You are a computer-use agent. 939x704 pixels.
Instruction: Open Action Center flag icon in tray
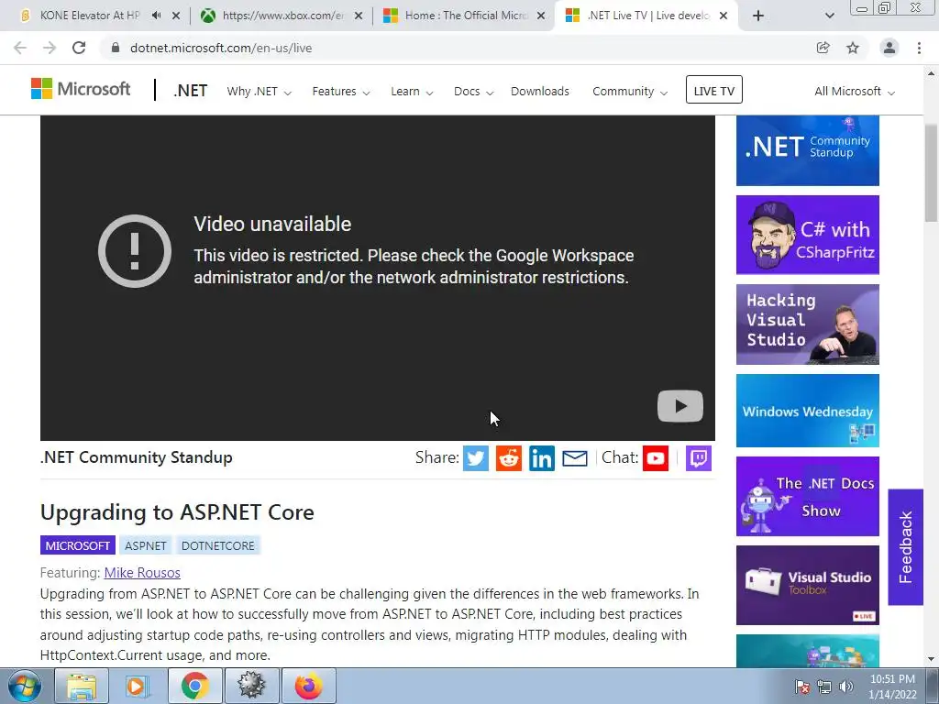tap(802, 687)
